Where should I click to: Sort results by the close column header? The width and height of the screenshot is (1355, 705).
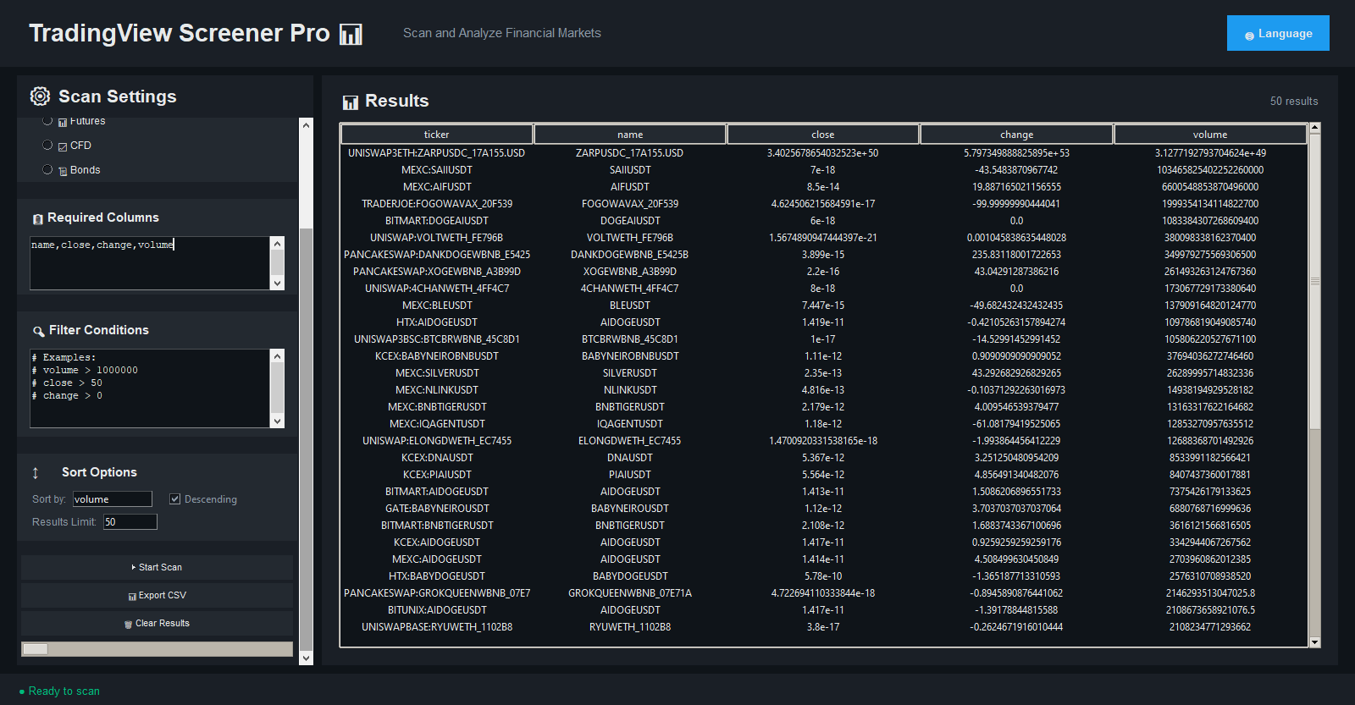(x=822, y=135)
